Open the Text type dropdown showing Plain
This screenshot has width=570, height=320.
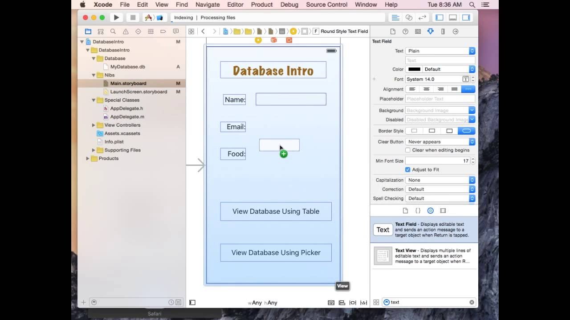pos(440,51)
